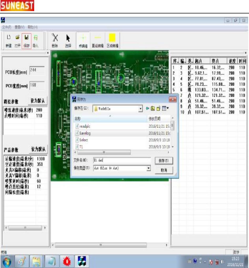The width and height of the screenshot is (249, 268).
Task: Close the right path list panel with its X
Action: coord(246,53)
